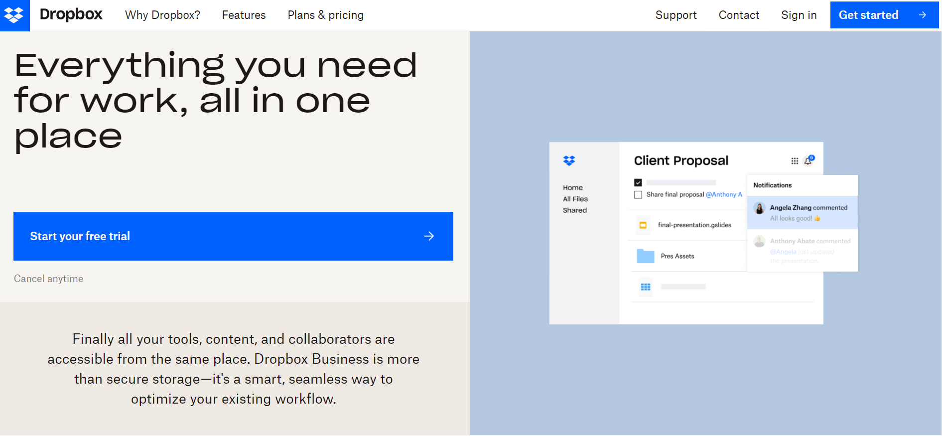Click the Get started button
This screenshot has height=436, width=942.
point(884,15)
